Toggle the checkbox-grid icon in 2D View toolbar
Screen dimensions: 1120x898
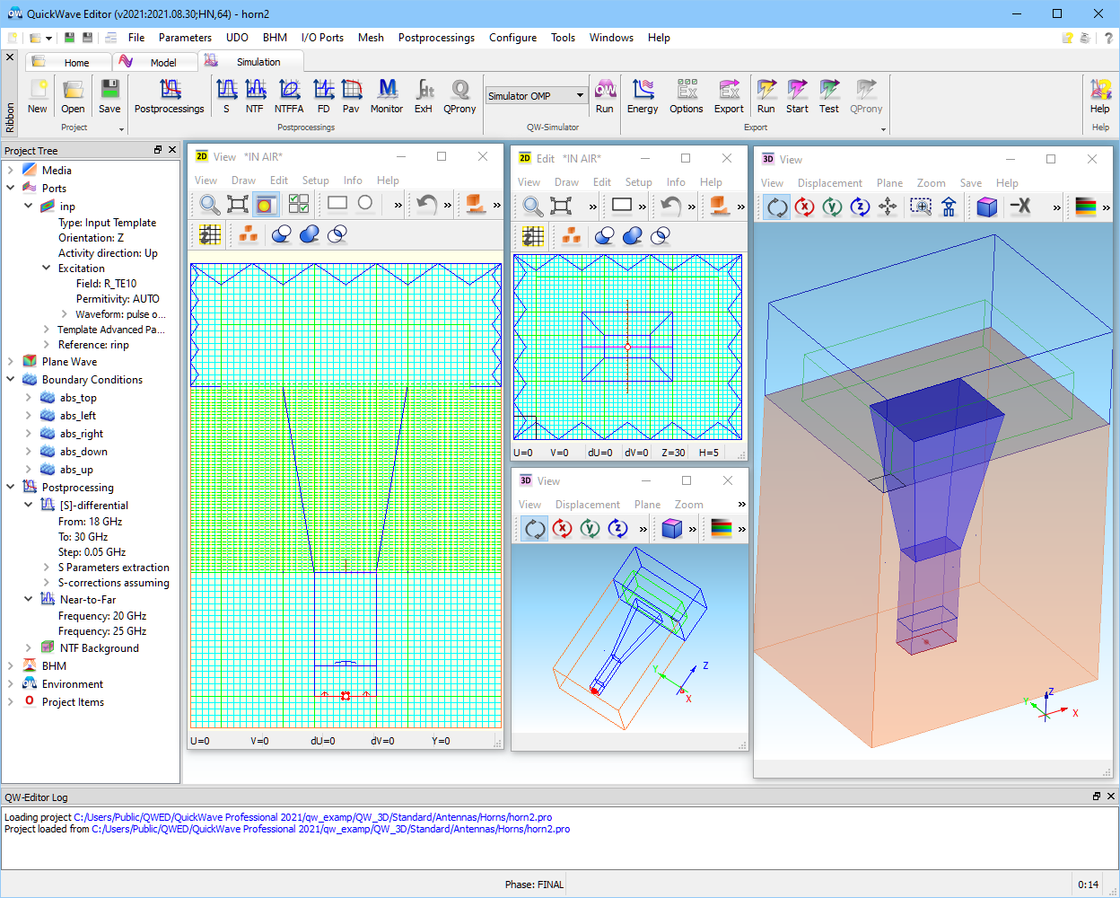point(299,204)
